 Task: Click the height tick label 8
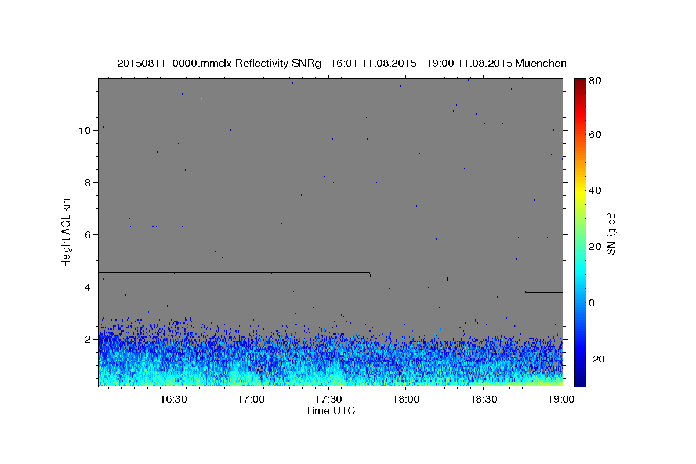point(88,183)
